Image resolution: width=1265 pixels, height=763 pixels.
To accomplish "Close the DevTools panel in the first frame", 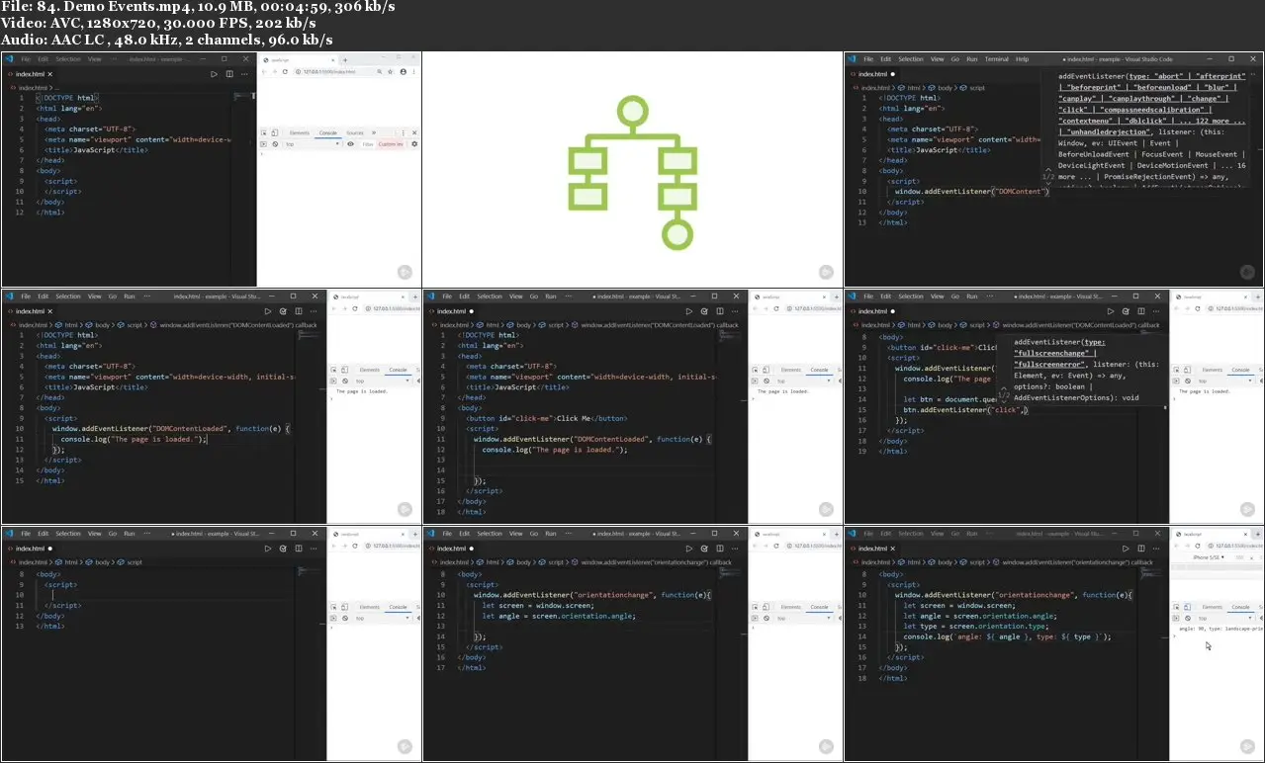I will pyautogui.click(x=413, y=132).
